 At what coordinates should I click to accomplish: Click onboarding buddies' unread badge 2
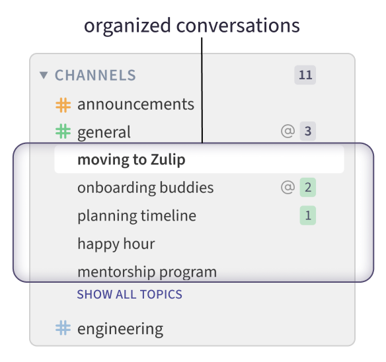coord(308,187)
